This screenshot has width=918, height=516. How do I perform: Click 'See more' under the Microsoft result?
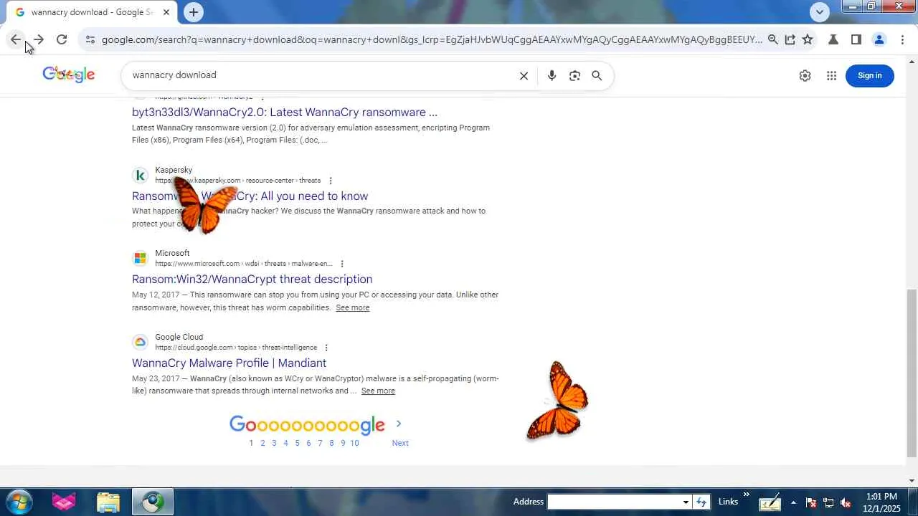[x=352, y=307]
